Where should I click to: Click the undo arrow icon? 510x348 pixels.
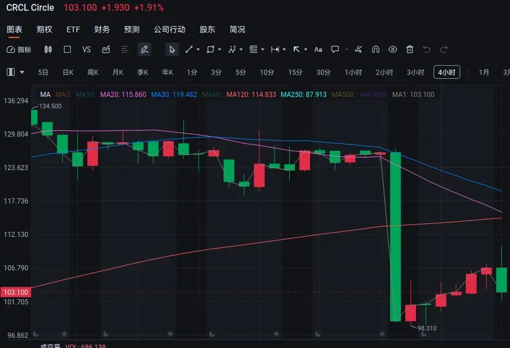pos(427,49)
